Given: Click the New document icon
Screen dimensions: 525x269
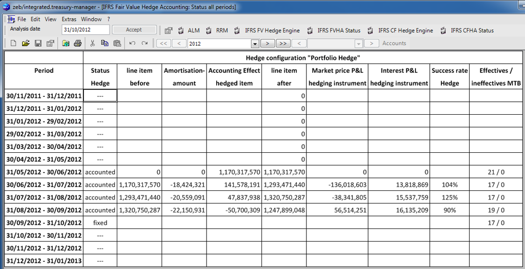Looking at the screenshot, I should pyautogui.click(x=13, y=43).
